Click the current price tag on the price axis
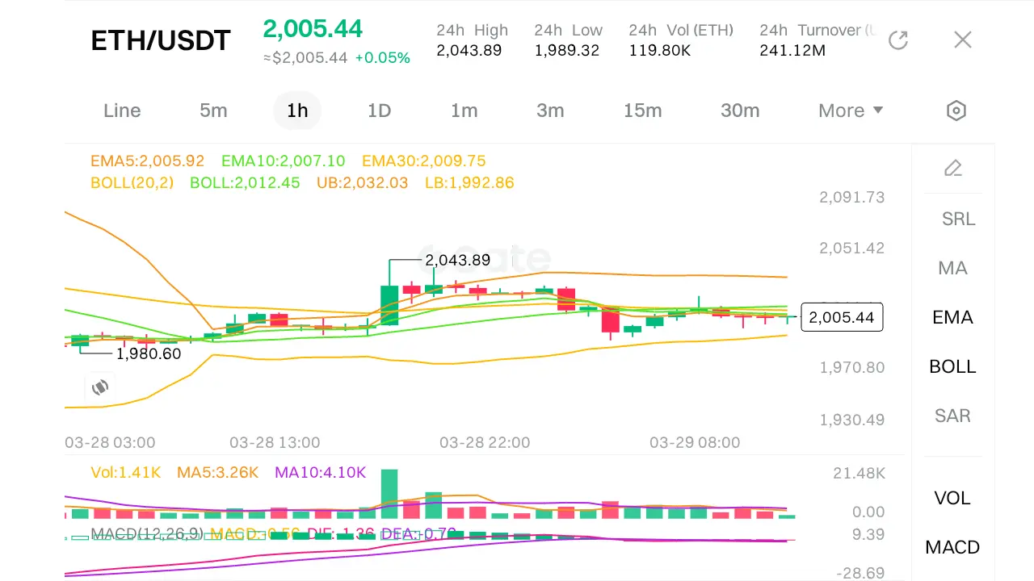This screenshot has width=1034, height=581. point(842,317)
